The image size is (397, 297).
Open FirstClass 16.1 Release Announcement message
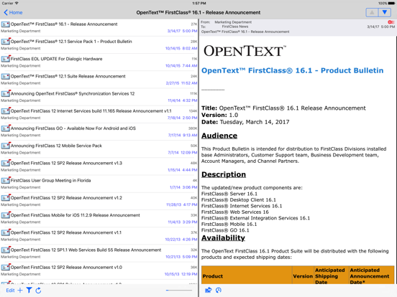click(x=99, y=27)
